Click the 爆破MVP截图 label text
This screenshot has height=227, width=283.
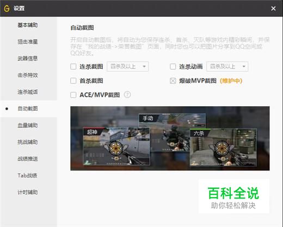point(198,81)
